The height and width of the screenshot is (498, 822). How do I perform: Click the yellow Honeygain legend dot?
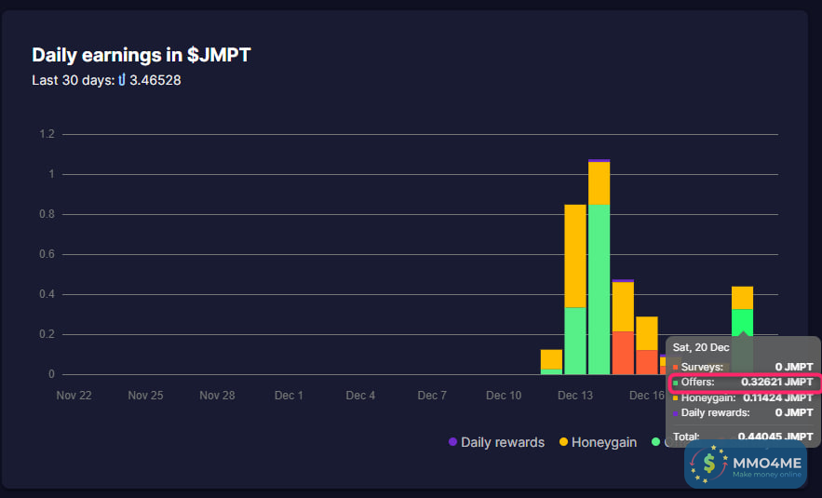point(564,442)
